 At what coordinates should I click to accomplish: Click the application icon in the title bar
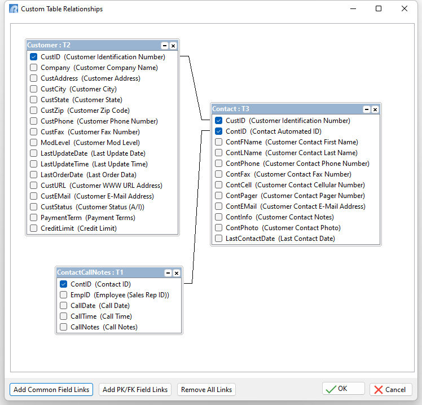pos(14,8)
